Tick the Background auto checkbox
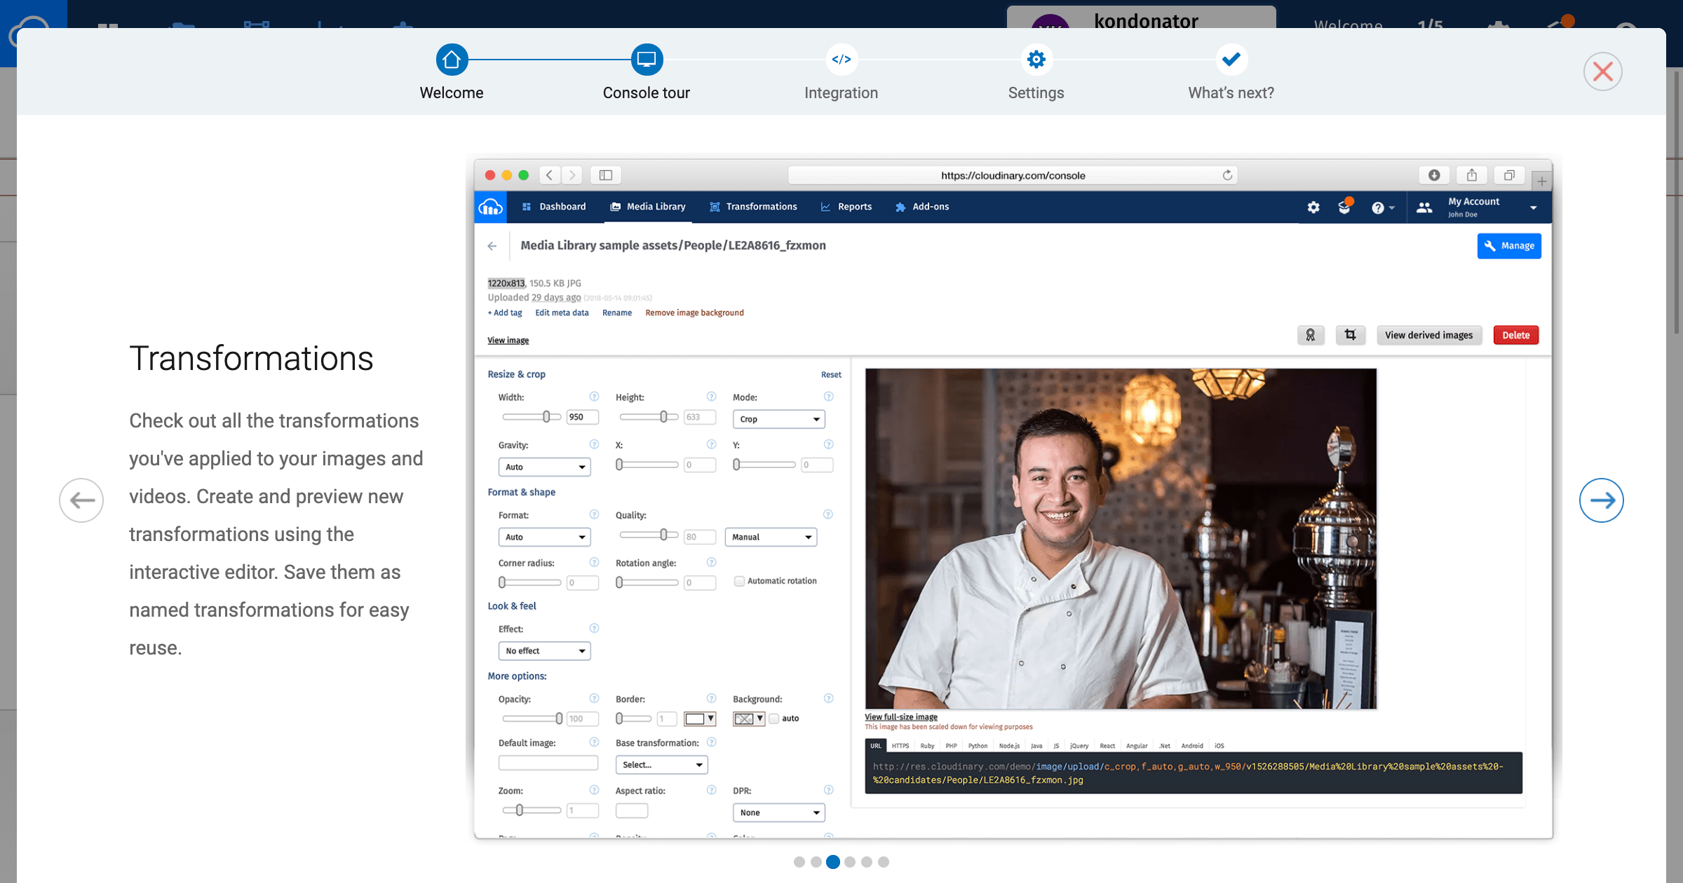Viewport: 1683px width, 883px height. pyautogui.click(x=774, y=718)
